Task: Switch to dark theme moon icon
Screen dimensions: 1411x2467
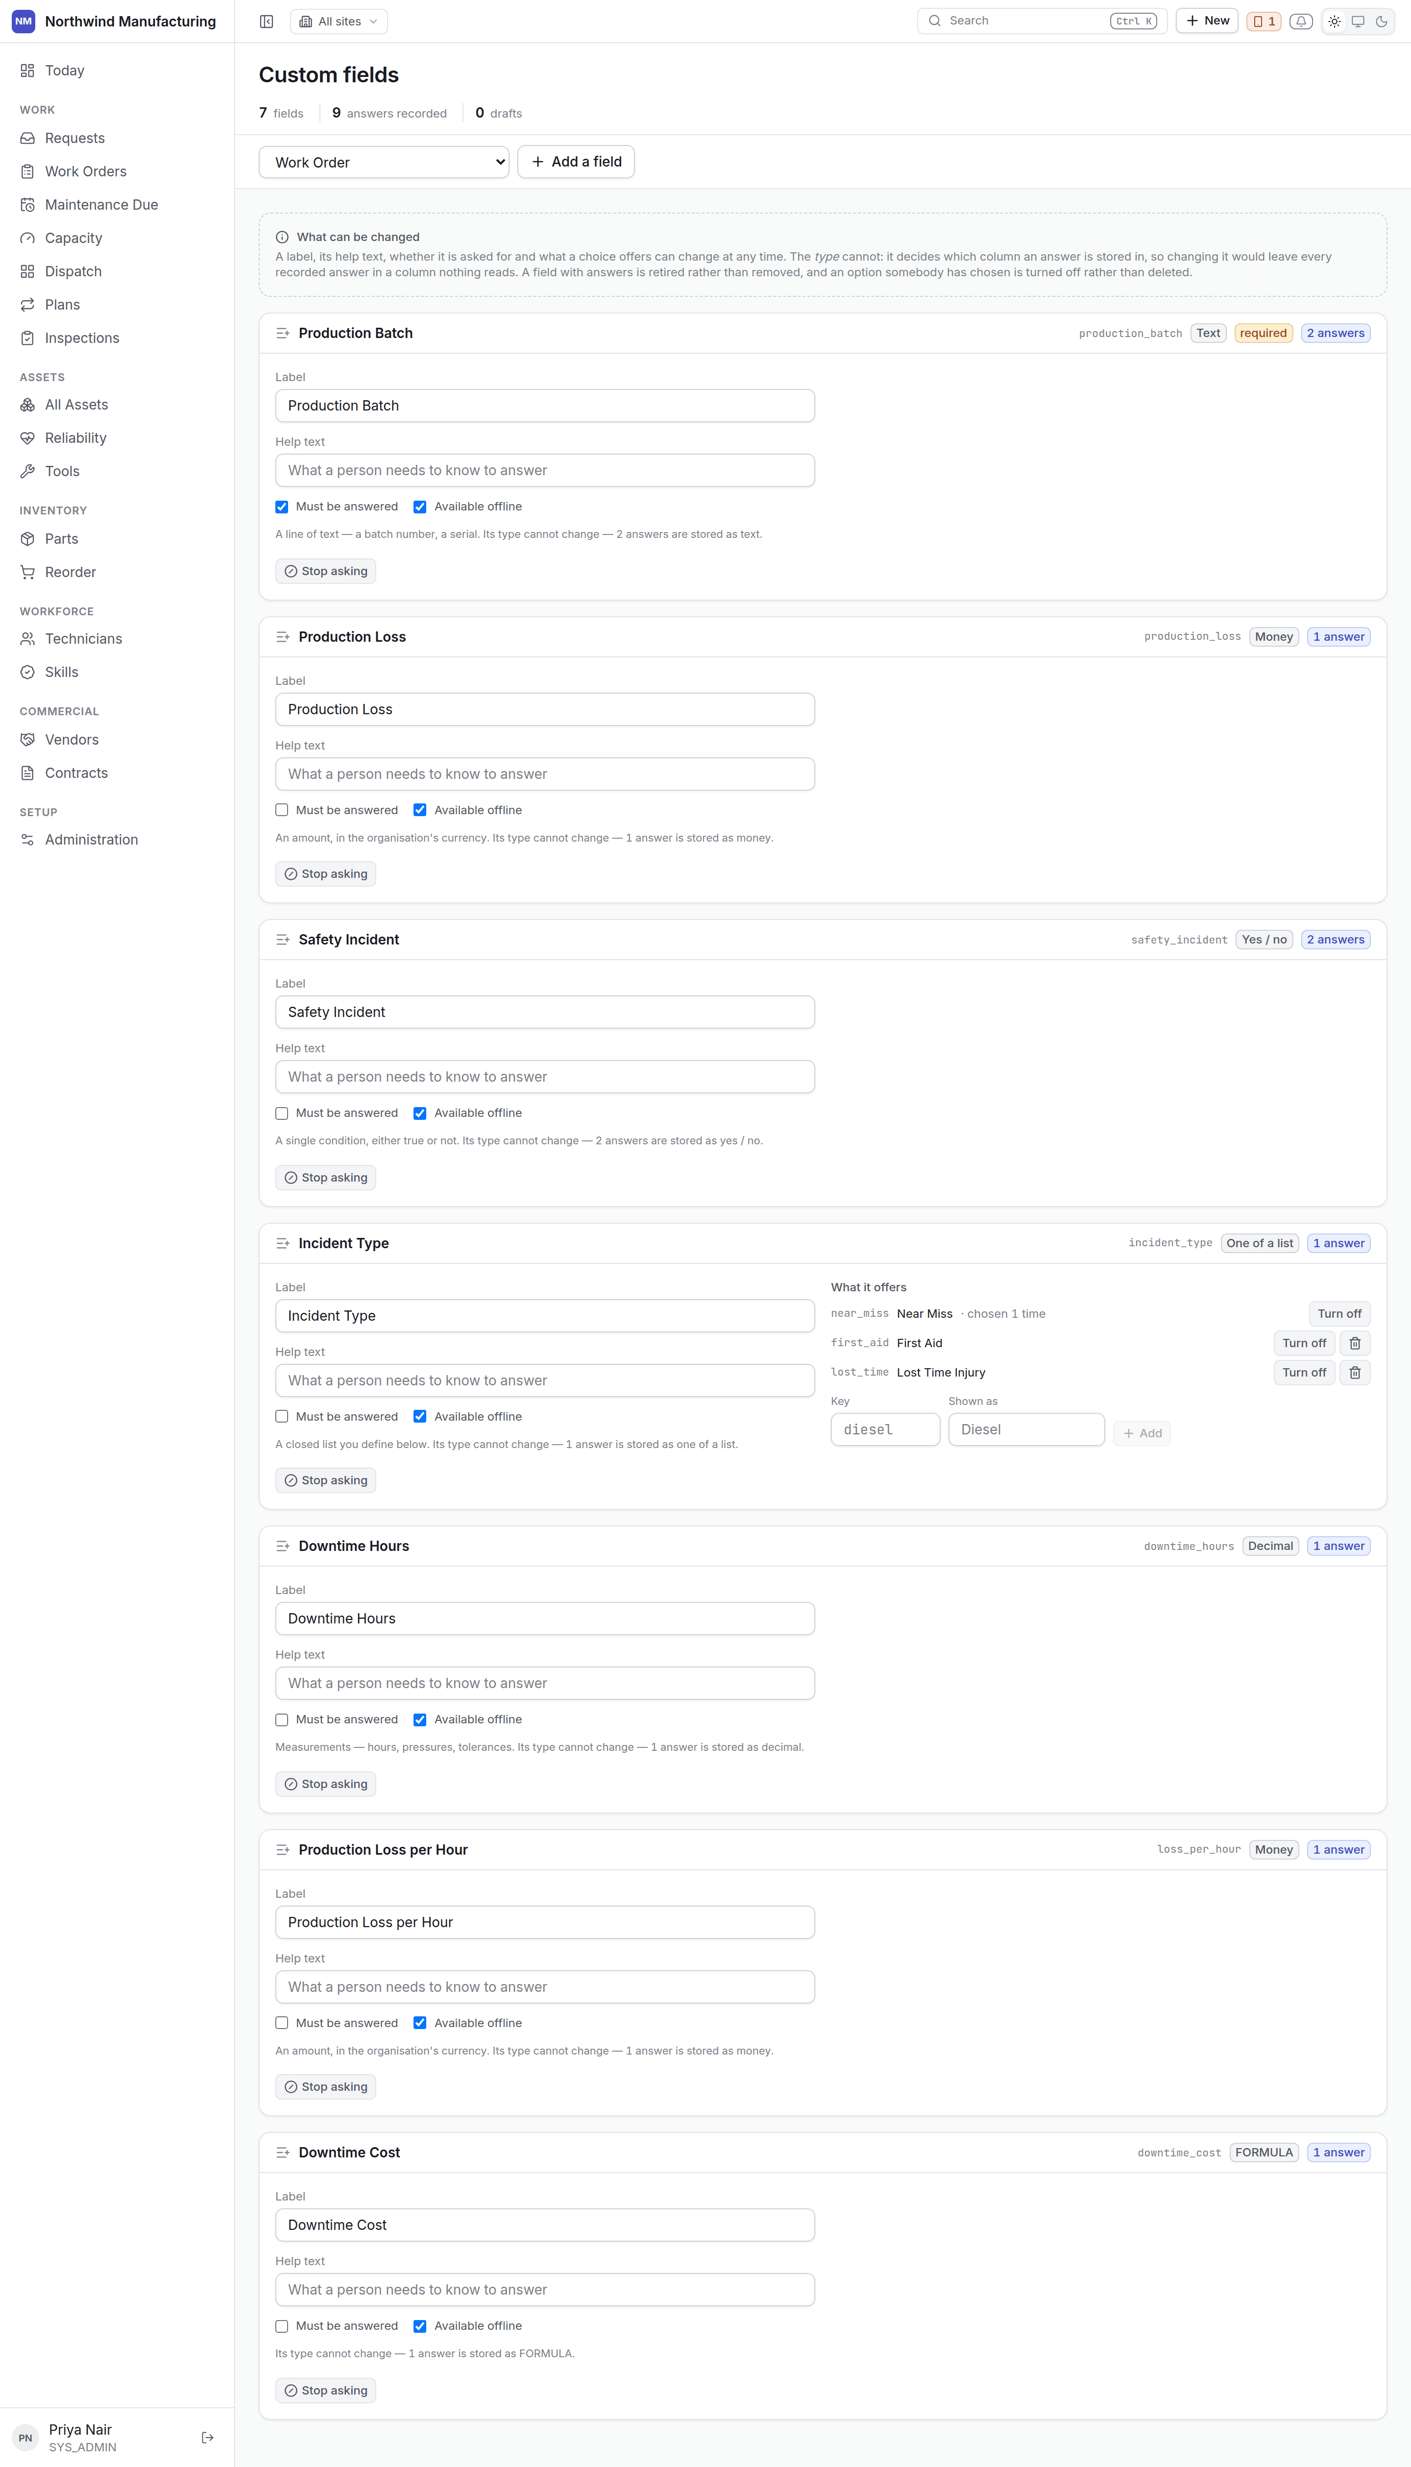Action: coord(1381,22)
